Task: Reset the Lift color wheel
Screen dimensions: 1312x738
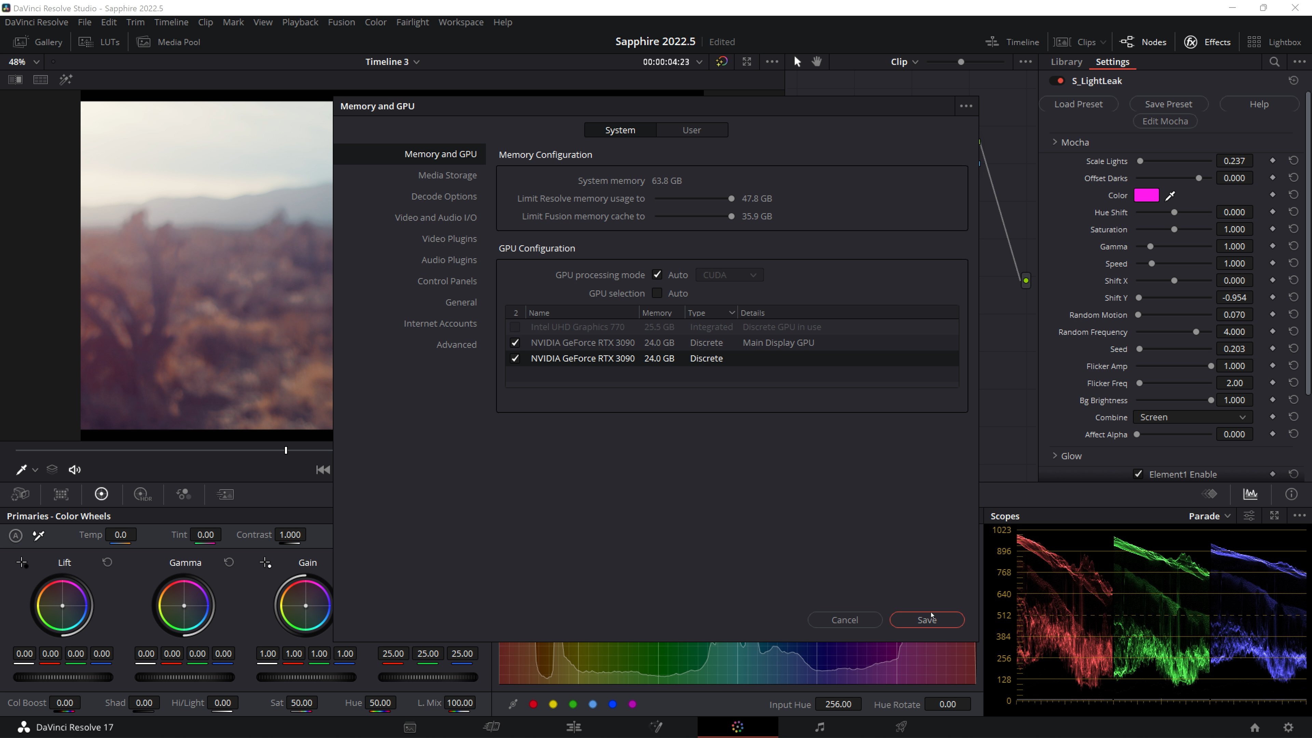Action: click(107, 562)
